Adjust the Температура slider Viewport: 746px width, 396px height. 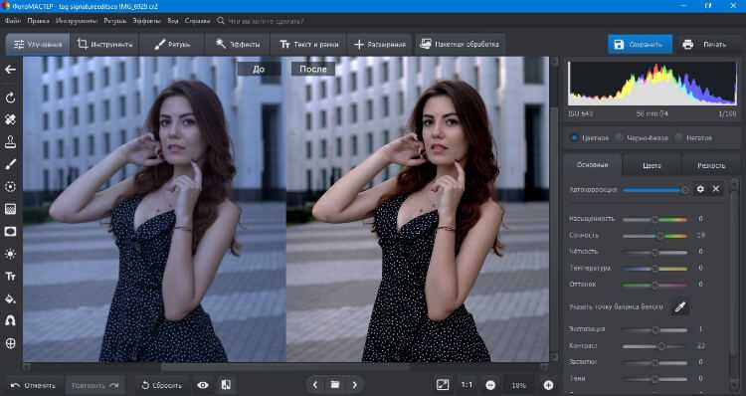(655, 269)
